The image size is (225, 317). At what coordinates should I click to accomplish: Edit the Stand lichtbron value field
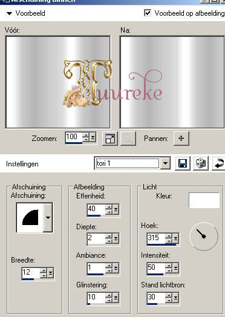[156, 297]
